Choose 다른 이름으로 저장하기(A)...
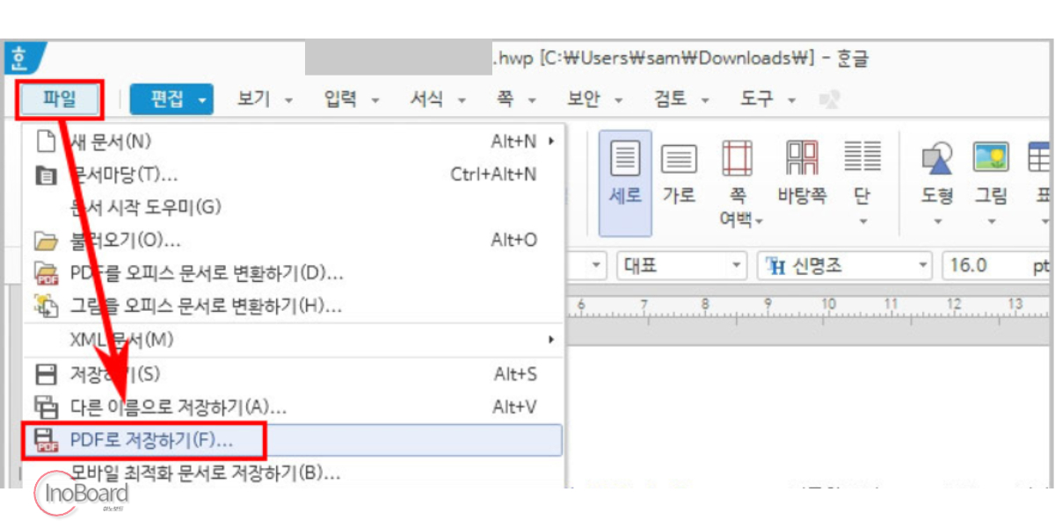The width and height of the screenshot is (1055, 527). (x=293, y=407)
